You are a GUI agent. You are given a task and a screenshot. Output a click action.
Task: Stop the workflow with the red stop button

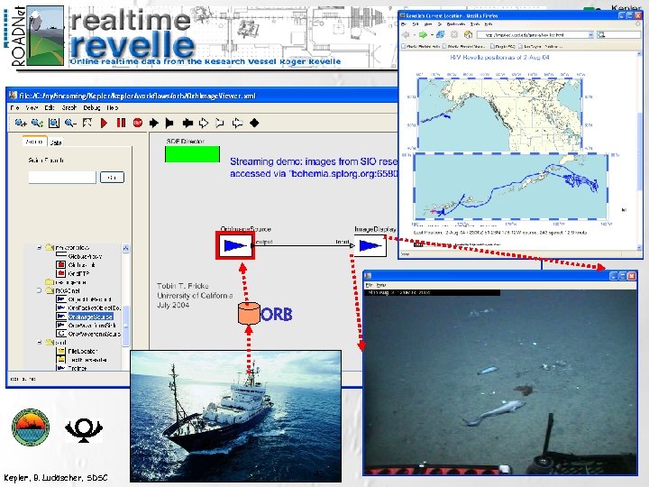point(138,123)
